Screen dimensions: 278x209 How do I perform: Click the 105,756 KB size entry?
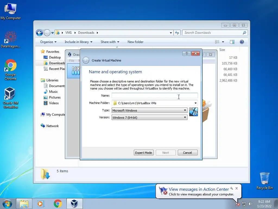point(229,63)
